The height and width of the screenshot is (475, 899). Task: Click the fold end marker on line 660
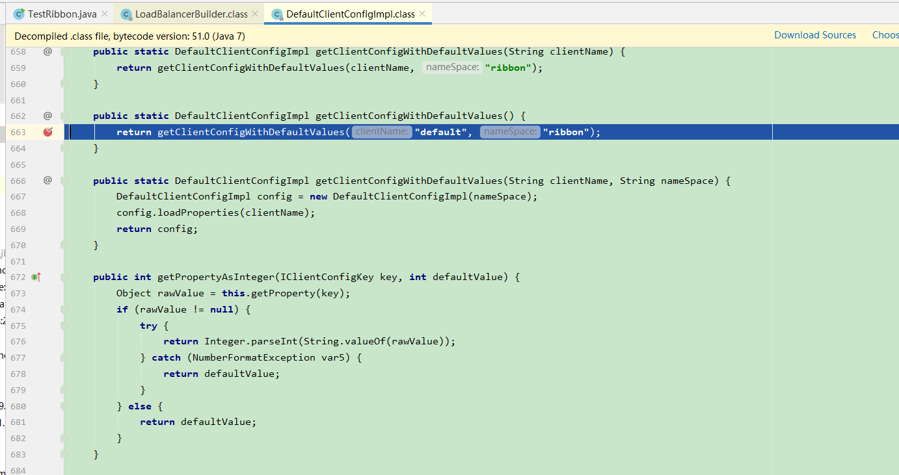[x=64, y=84]
